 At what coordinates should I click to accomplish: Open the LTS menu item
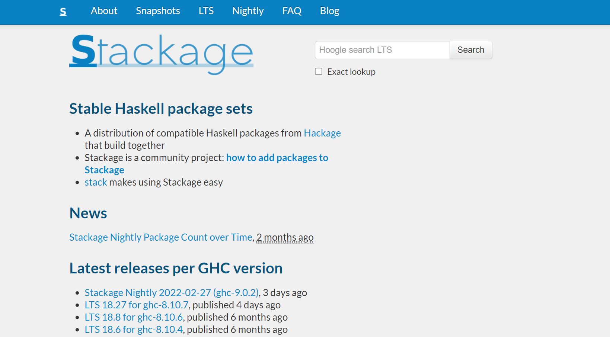pyautogui.click(x=206, y=11)
